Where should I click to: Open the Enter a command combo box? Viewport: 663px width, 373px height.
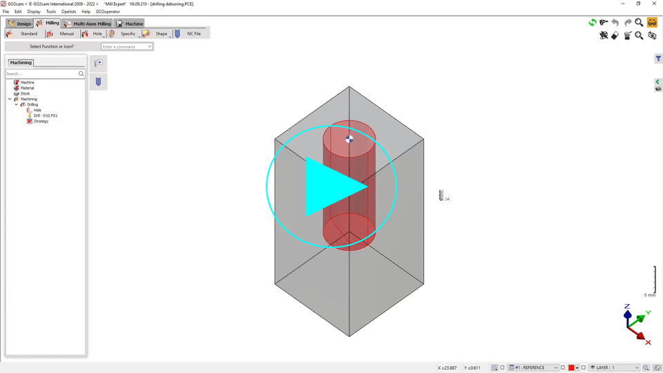point(150,47)
